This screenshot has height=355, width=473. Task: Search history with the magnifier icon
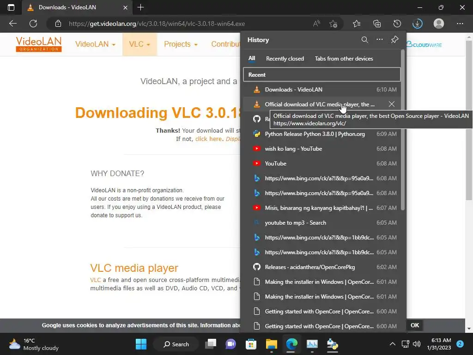click(365, 40)
